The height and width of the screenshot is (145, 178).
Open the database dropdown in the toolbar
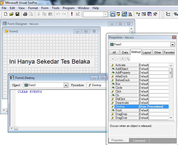coord(105,15)
